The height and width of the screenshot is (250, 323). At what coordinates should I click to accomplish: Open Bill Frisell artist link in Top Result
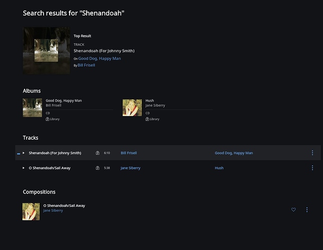pyautogui.click(x=86, y=65)
